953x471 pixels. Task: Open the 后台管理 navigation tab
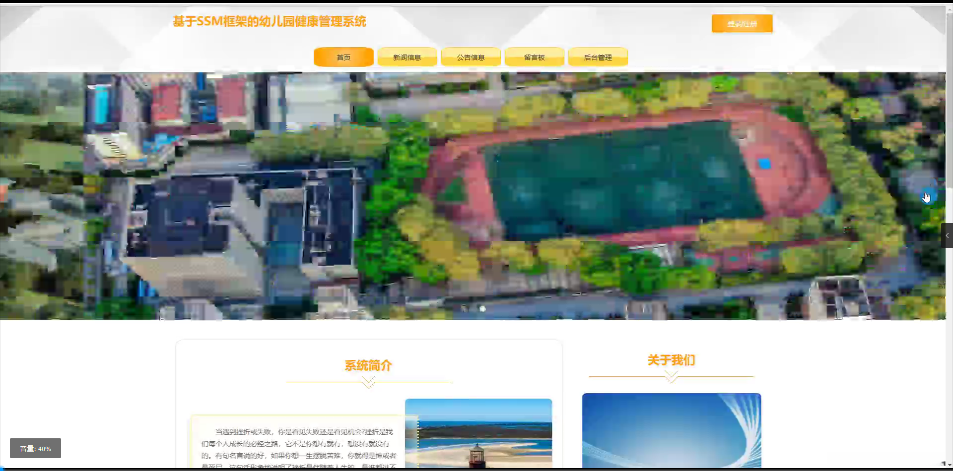click(598, 57)
